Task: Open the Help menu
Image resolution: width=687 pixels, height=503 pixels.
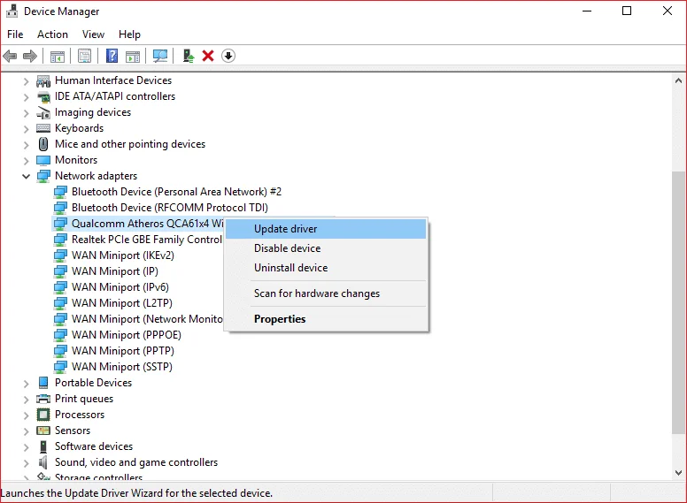Action: [129, 34]
